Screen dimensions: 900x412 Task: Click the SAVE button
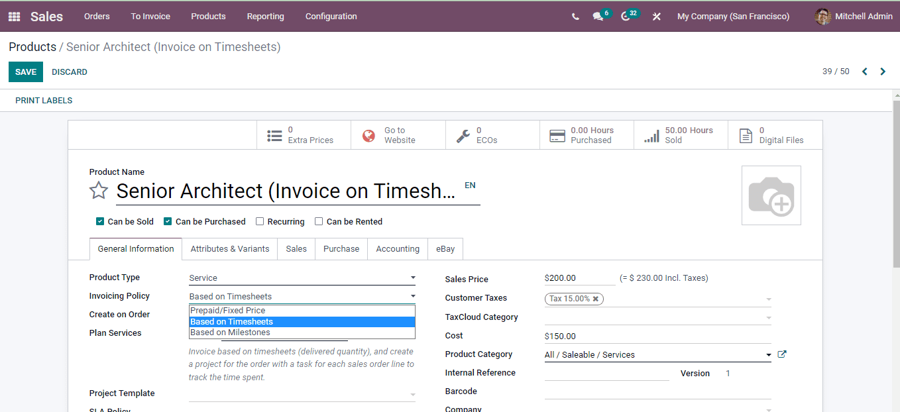pos(25,71)
